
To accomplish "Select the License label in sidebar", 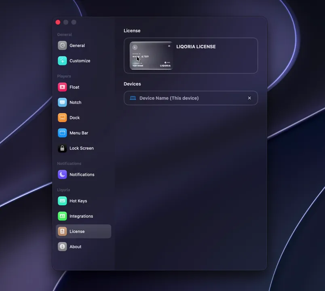I will [77, 231].
